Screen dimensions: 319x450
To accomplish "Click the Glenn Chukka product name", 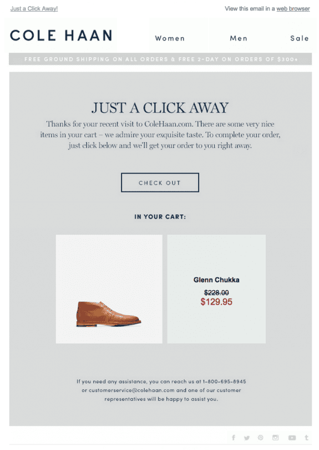I will click(216, 280).
